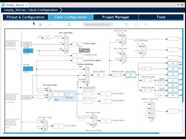
Task: Open the Project Manager tab
Action: 116,17
